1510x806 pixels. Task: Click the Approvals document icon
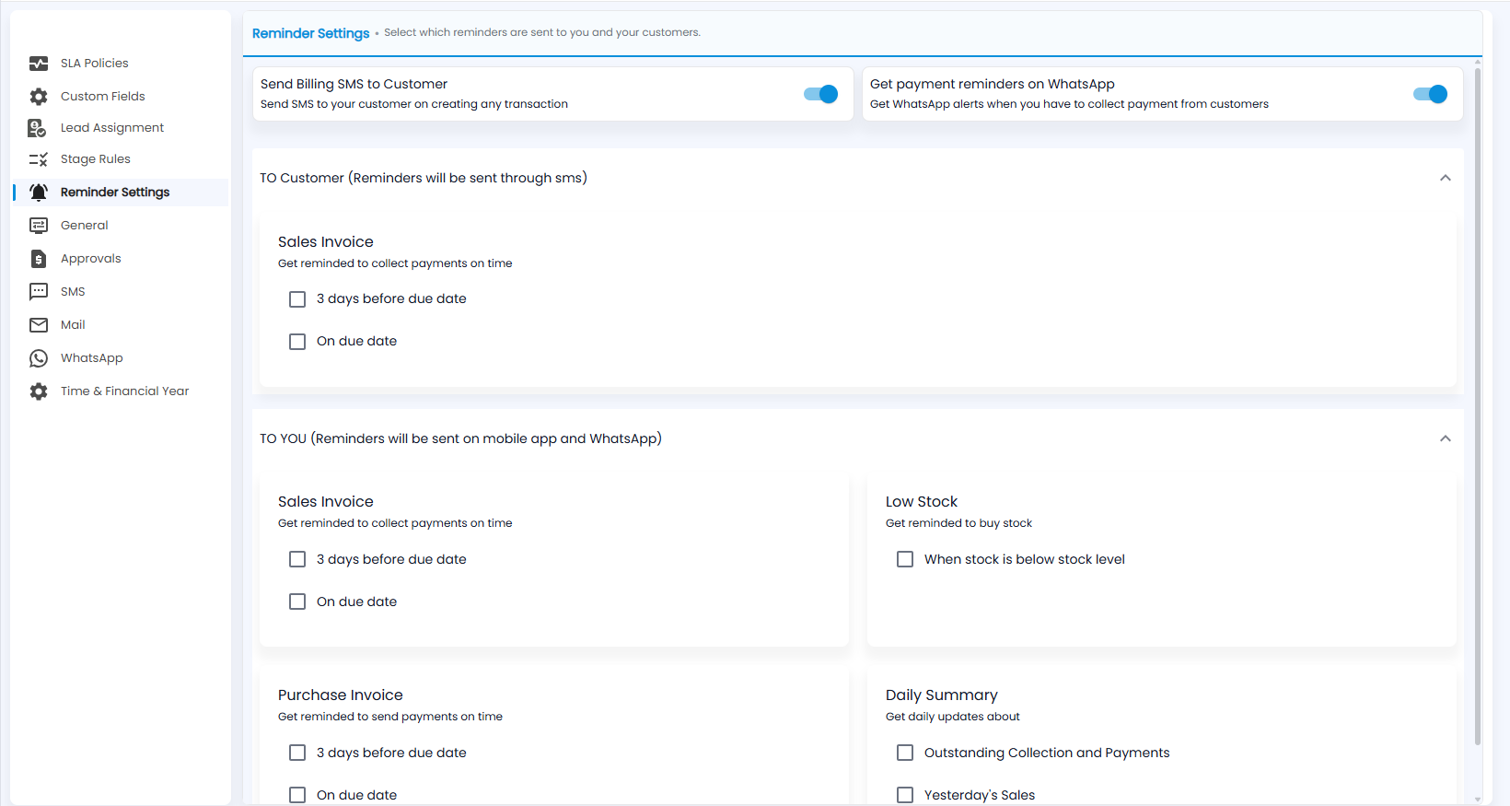pyautogui.click(x=39, y=259)
